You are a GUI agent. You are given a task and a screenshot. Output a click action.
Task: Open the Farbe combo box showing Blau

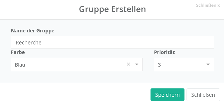point(68,65)
